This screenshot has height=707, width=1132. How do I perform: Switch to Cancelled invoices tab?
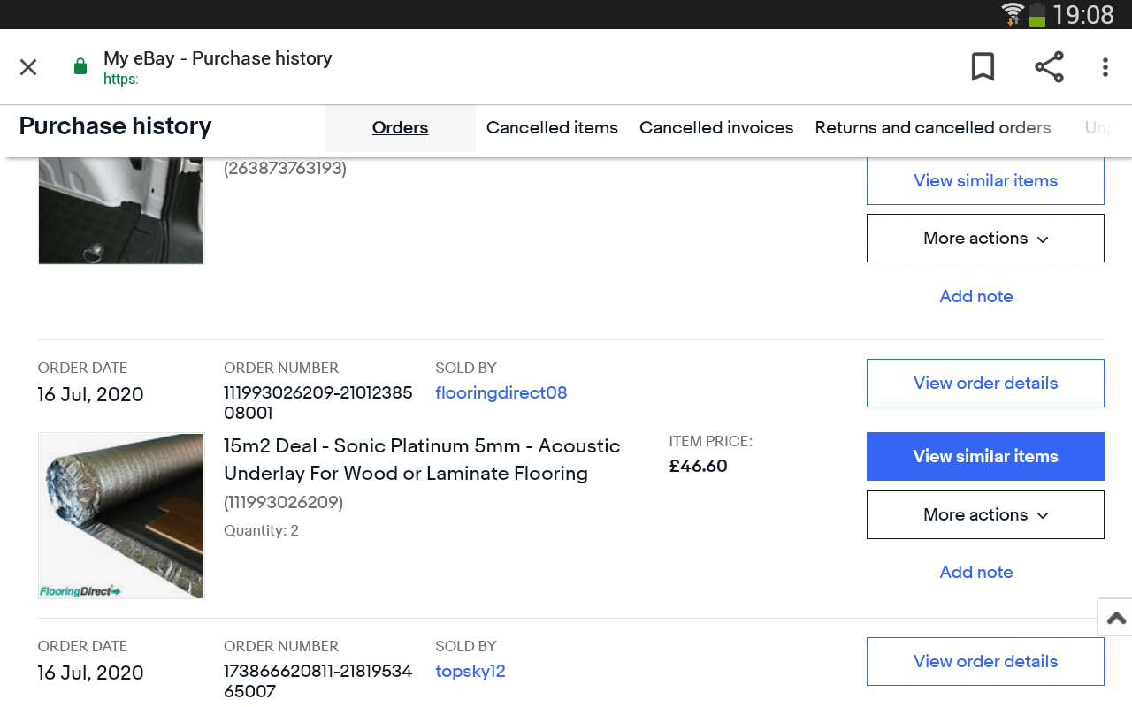click(x=716, y=128)
